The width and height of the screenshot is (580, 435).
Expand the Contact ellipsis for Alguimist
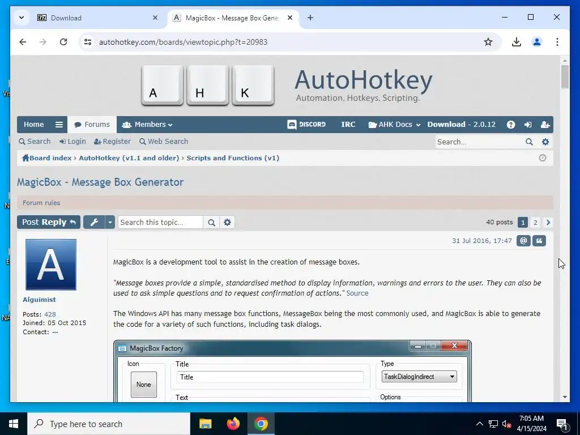(x=55, y=332)
